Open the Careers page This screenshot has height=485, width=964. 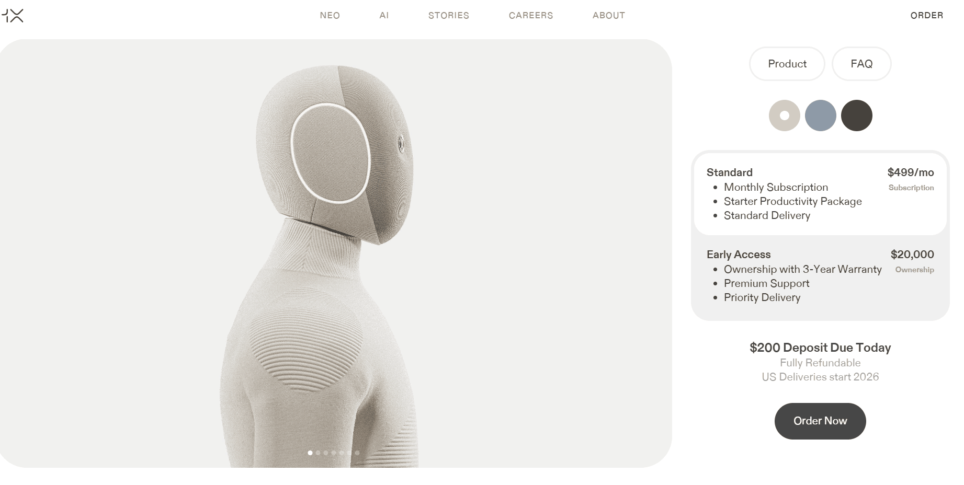coord(531,16)
